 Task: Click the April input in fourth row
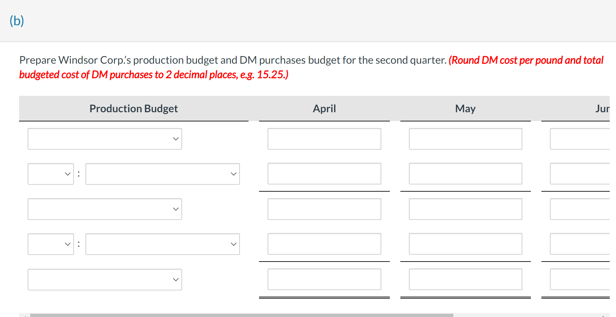(x=324, y=244)
